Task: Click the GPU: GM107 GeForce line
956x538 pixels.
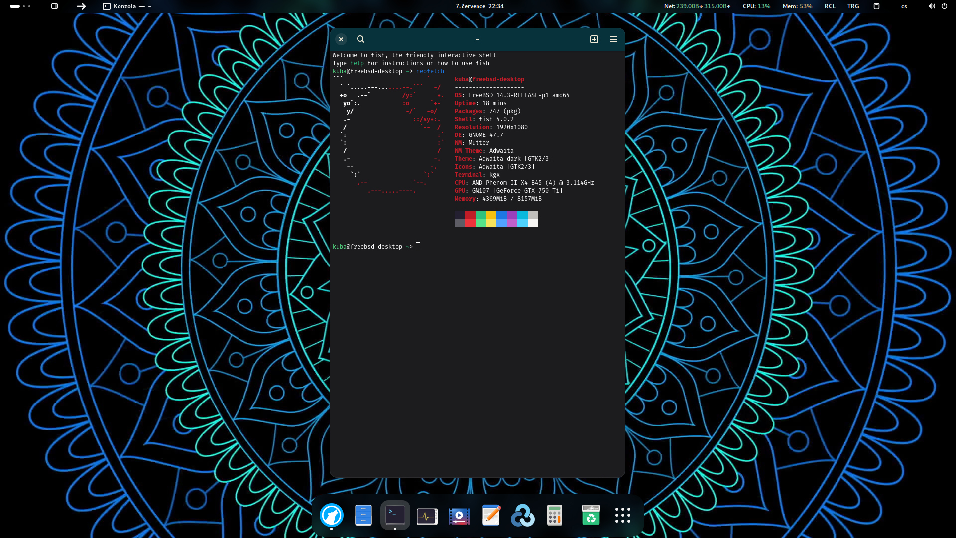Action: tap(508, 191)
